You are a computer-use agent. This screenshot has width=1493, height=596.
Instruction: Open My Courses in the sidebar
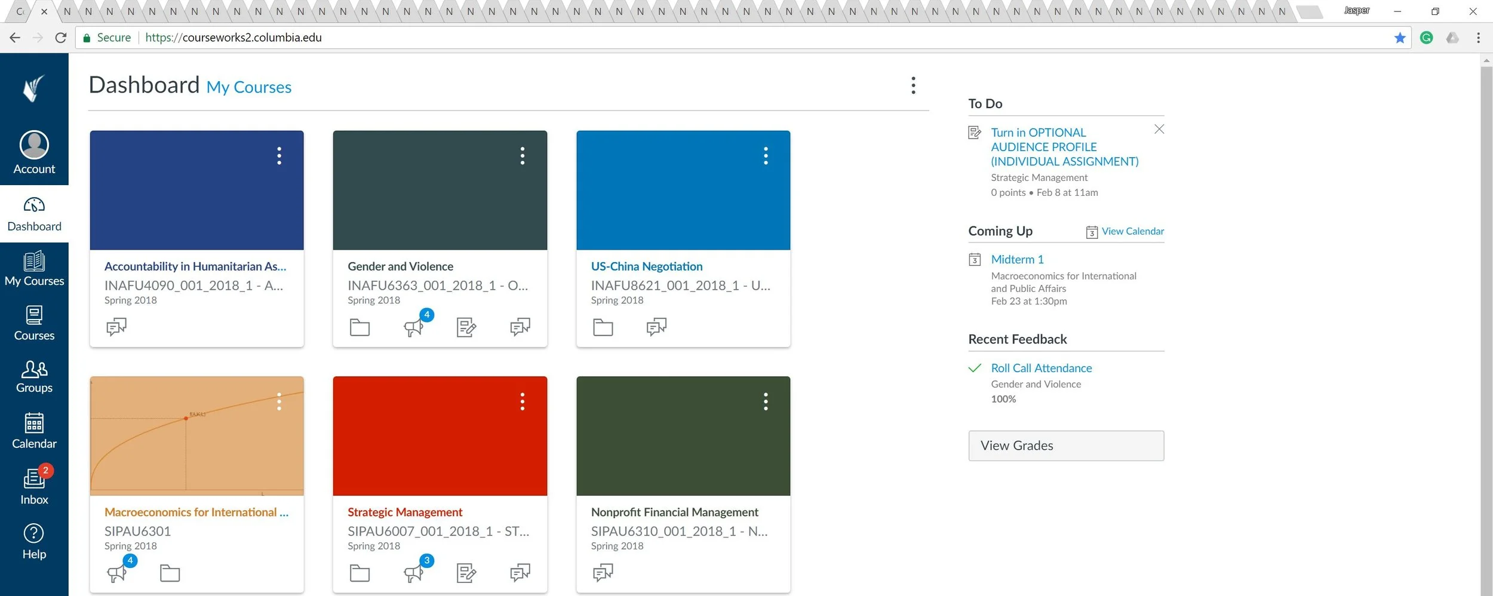point(34,269)
